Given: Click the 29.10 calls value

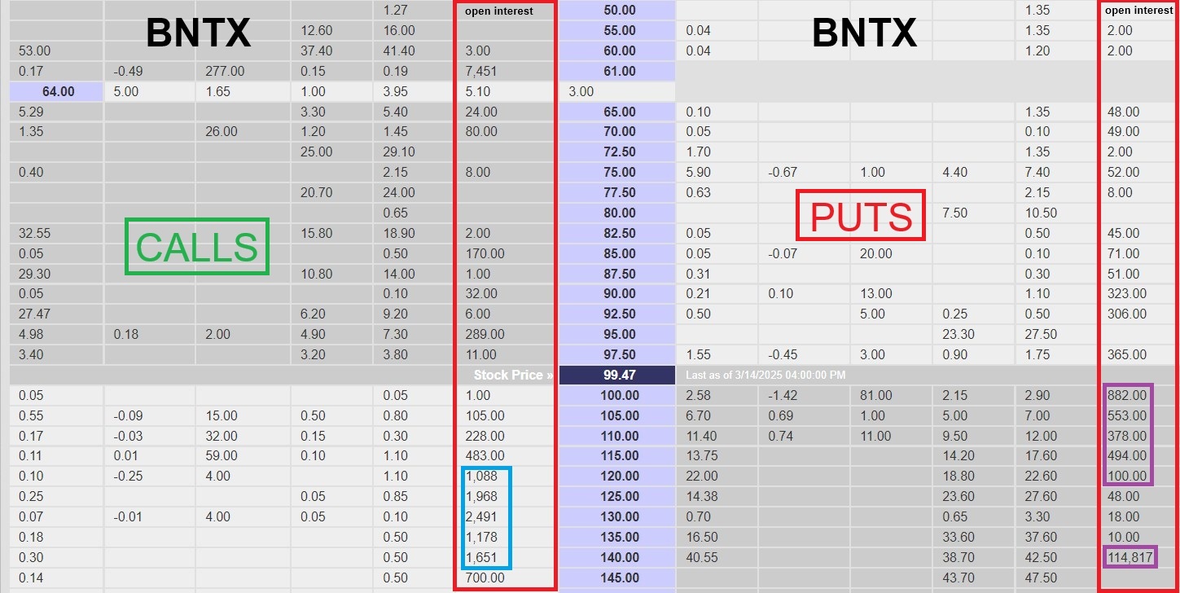Looking at the screenshot, I should pos(399,152).
